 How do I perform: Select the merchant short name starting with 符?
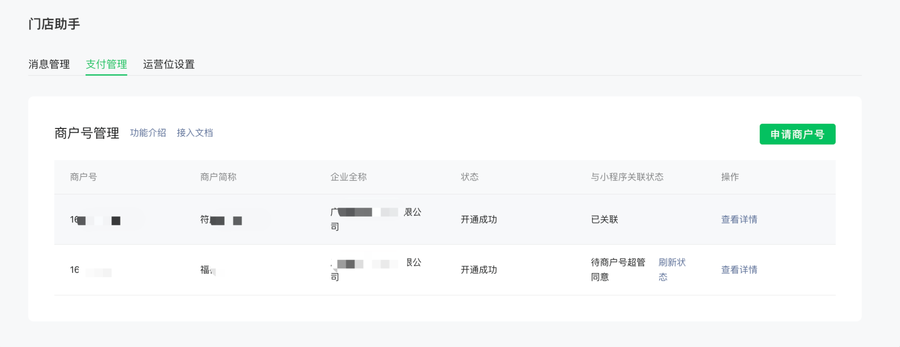click(221, 220)
